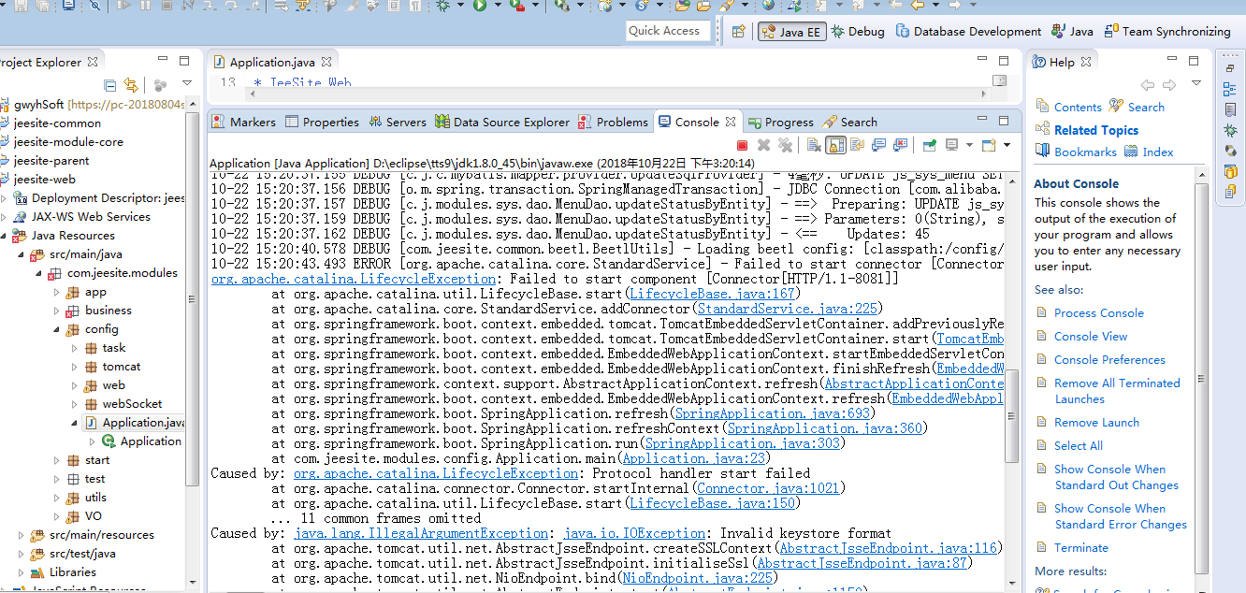Close the Help view tab
Image resolution: width=1246 pixels, height=593 pixels.
[1086, 63]
